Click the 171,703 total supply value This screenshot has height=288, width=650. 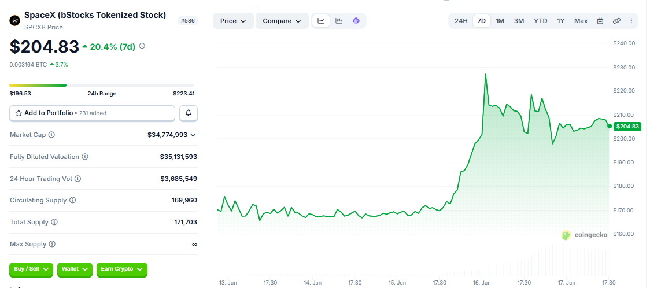click(x=186, y=223)
